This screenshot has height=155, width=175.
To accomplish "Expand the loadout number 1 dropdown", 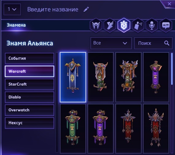I will coord(12,9).
